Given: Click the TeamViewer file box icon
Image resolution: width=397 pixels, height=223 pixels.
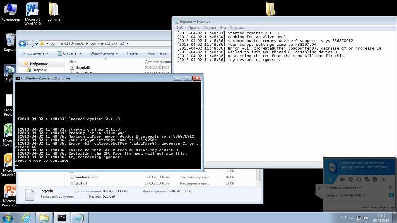Looking at the screenshot, I should [x=375, y=179].
